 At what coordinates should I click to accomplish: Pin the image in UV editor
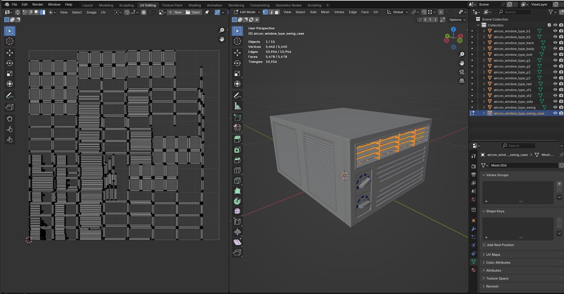(x=207, y=12)
